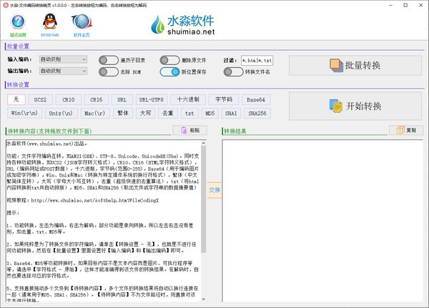
Task: Click the scrollbar up arrow
Action: [x=204, y=143]
